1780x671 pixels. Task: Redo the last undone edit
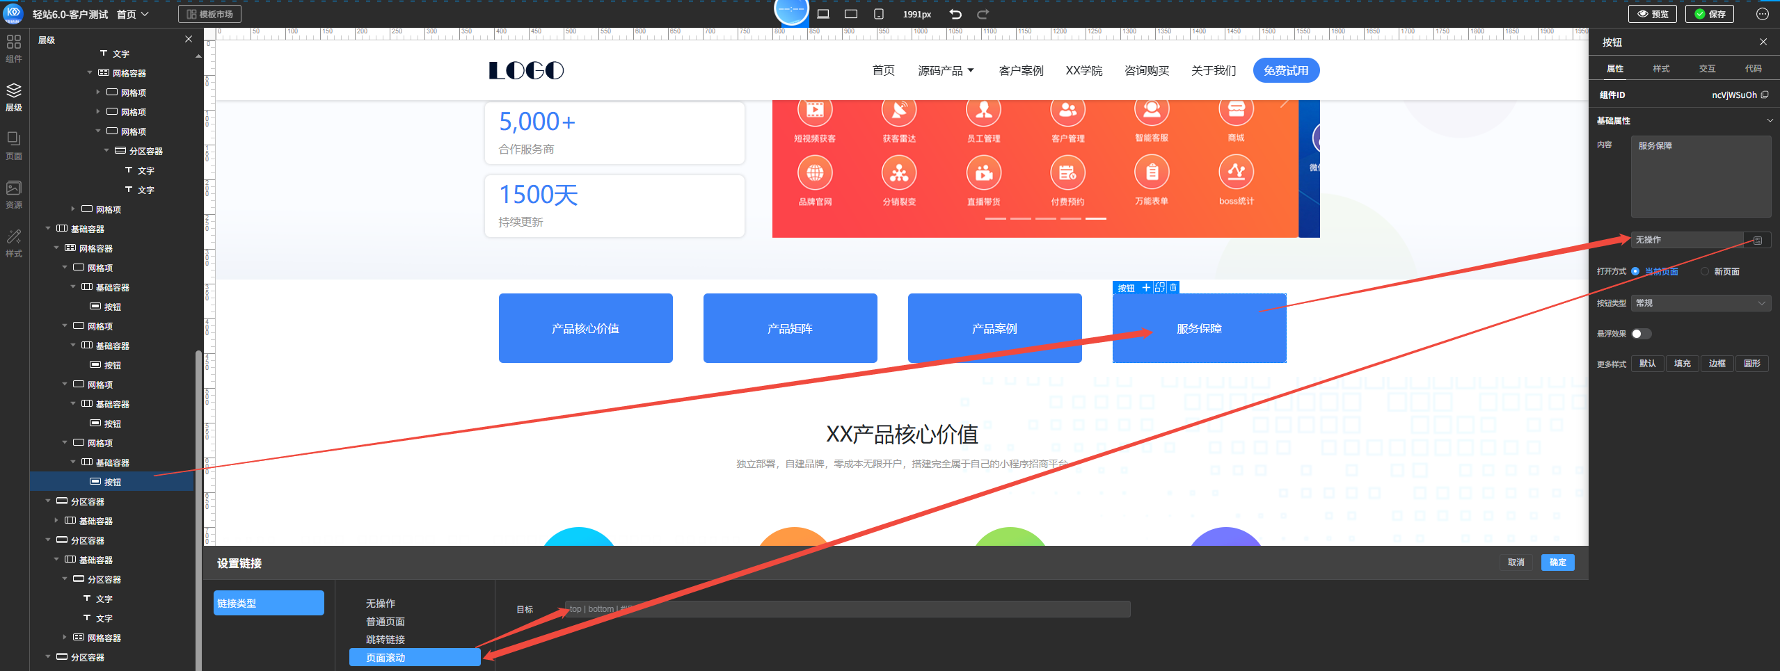[x=983, y=14]
